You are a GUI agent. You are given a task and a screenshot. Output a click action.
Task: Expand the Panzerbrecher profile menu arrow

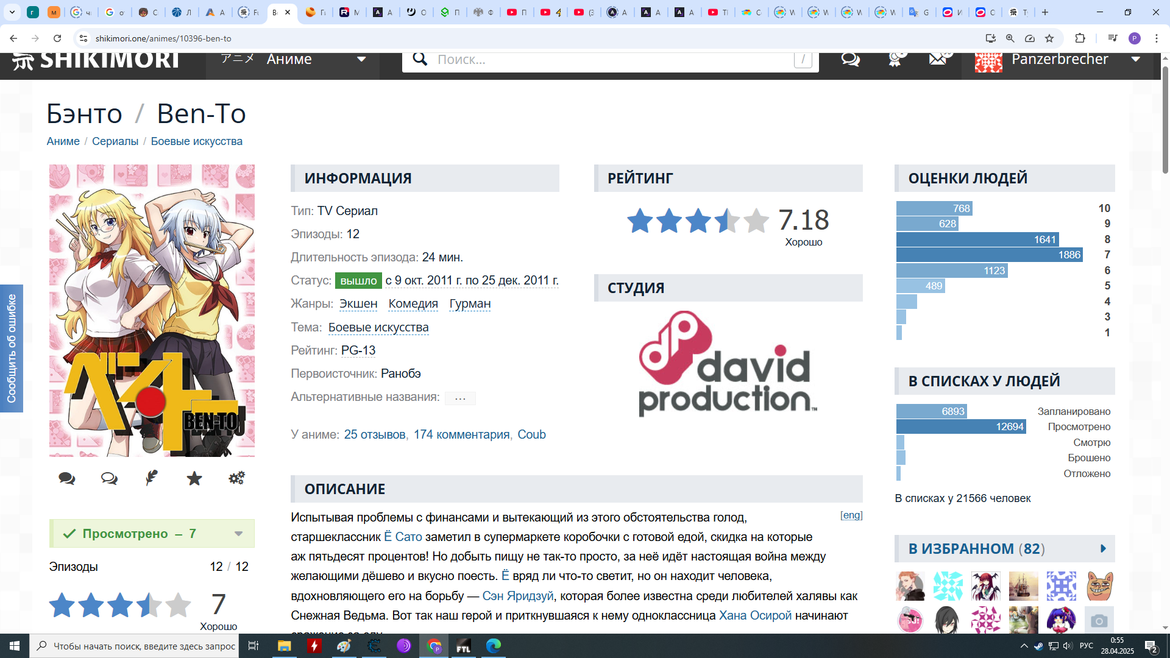[1136, 60]
